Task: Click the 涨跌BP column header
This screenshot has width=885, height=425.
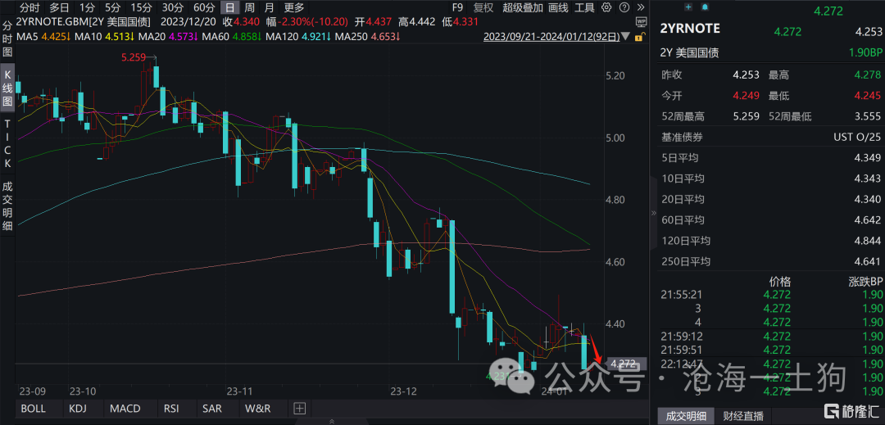Action: [865, 281]
